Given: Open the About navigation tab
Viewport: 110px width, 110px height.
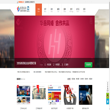Looking at the screenshot, I should tap(45, 10).
